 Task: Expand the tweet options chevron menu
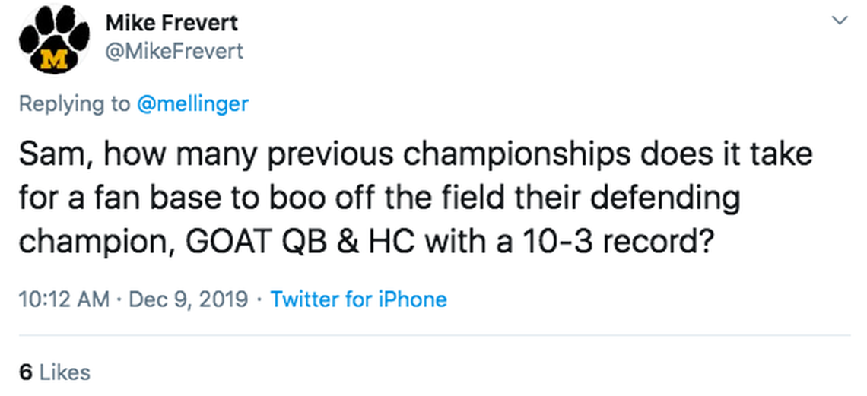(840, 21)
